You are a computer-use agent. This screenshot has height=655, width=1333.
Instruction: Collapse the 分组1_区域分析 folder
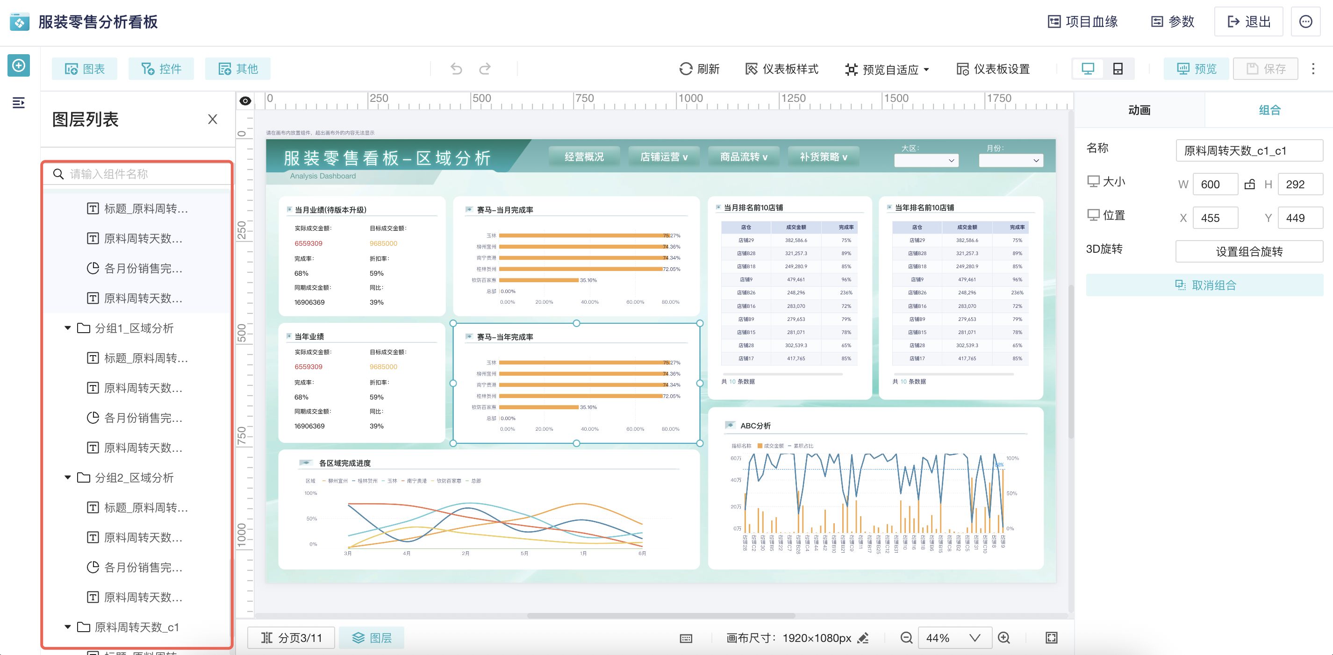tap(68, 328)
